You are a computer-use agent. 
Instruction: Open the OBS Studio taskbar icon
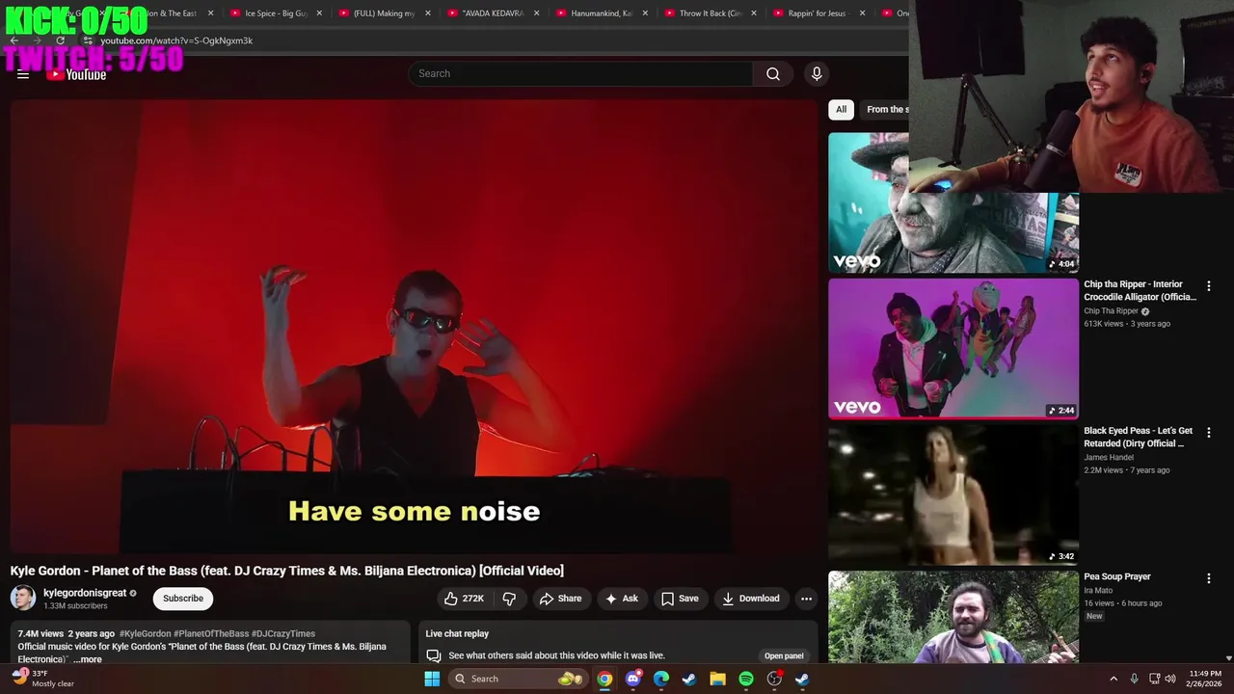click(774, 679)
